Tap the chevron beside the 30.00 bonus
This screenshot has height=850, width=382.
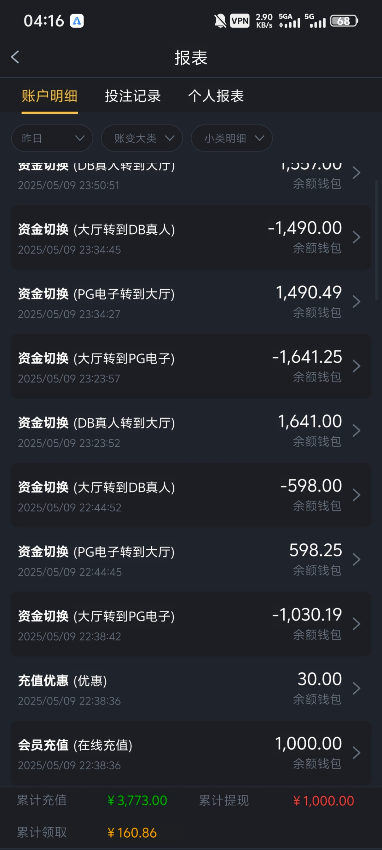[x=356, y=688]
